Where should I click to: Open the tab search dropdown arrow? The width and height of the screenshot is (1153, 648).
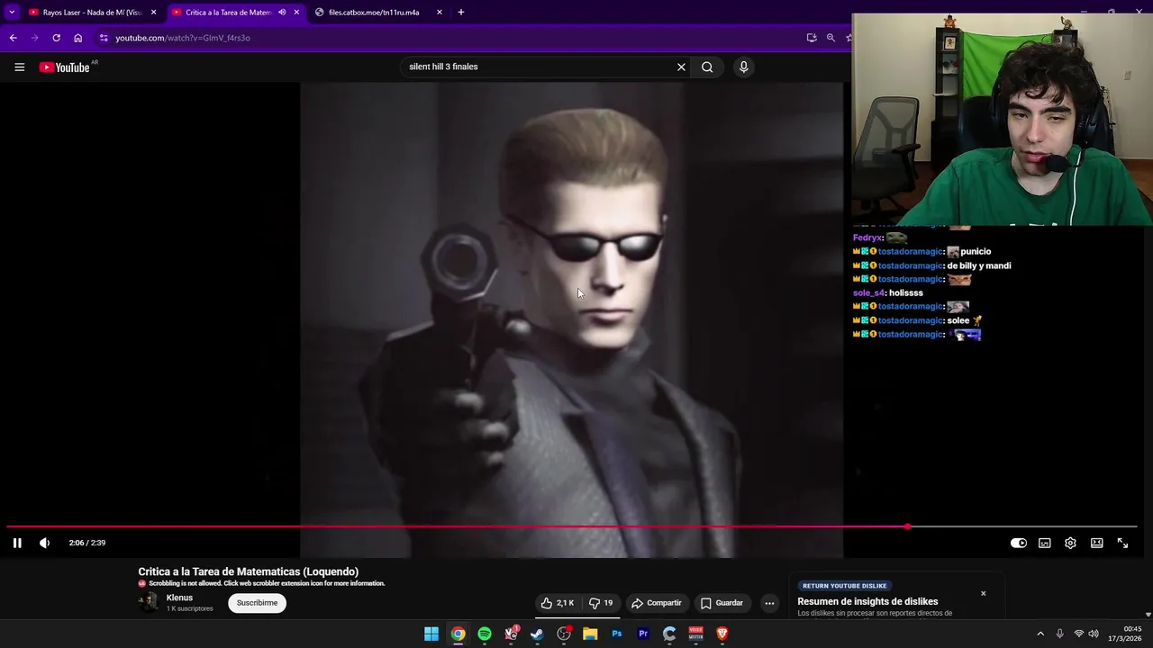[x=11, y=13]
